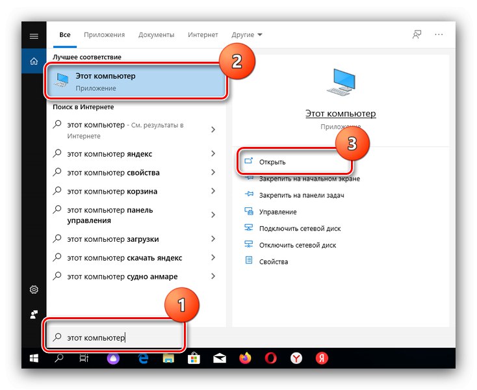Switch to the Приложения tab
This screenshot has height=390, width=477.
click(x=105, y=34)
